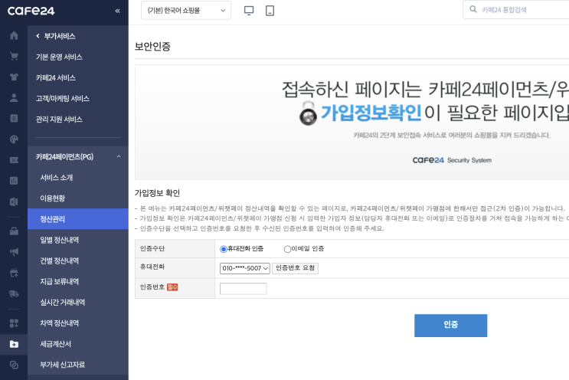Open the briefcase toolbox icon
Screen dimensions: 569x380
coord(14,231)
